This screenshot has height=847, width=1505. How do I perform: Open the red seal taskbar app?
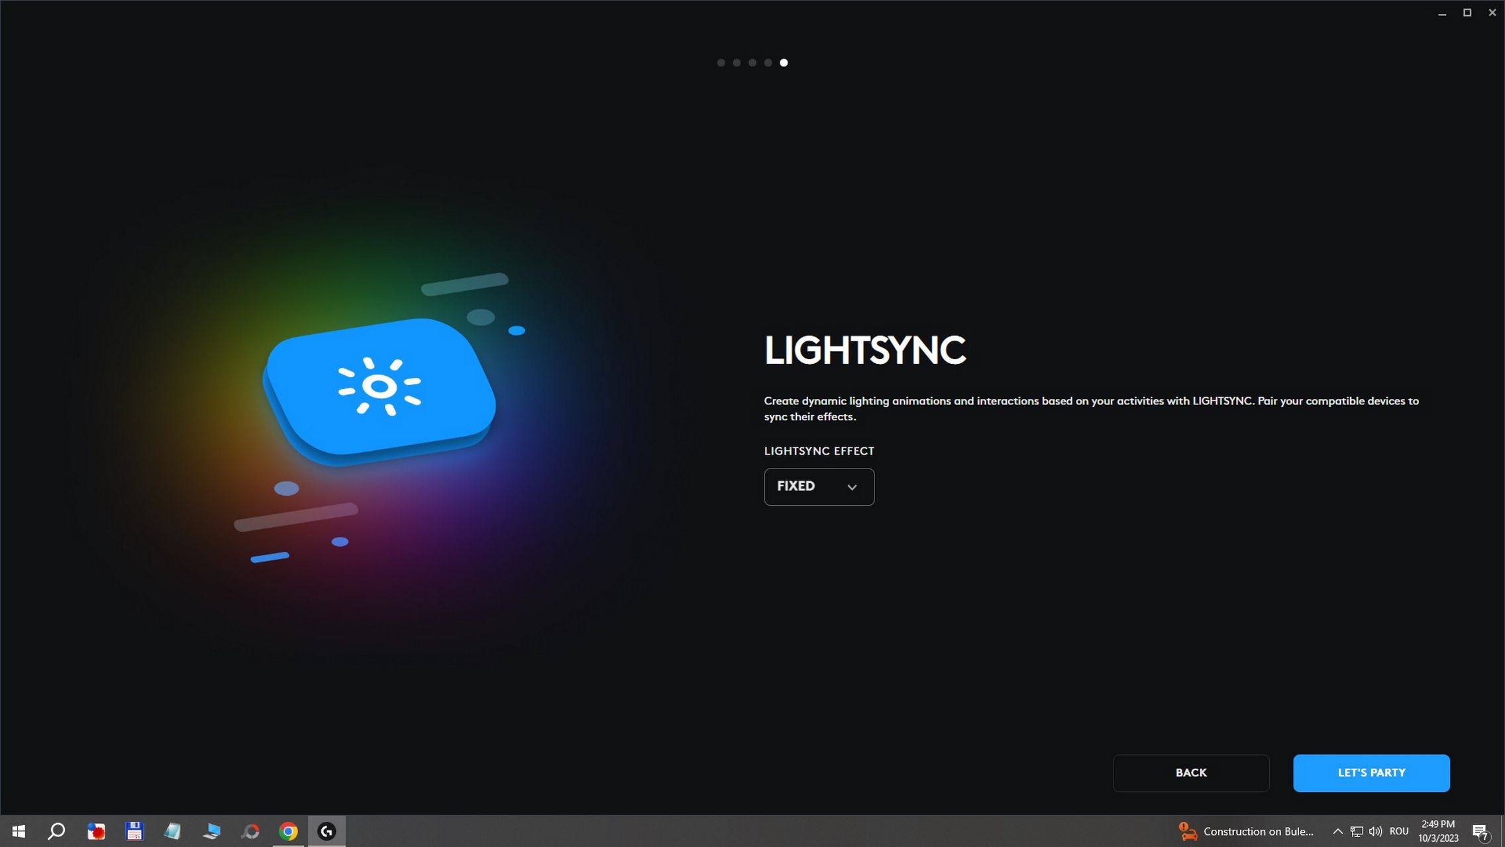coord(96,831)
